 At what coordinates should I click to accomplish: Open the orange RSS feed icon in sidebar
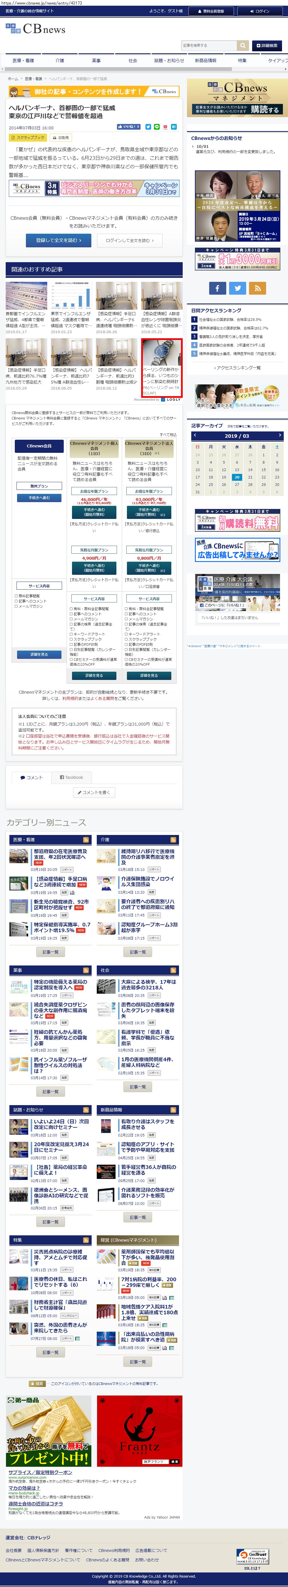[257, 288]
